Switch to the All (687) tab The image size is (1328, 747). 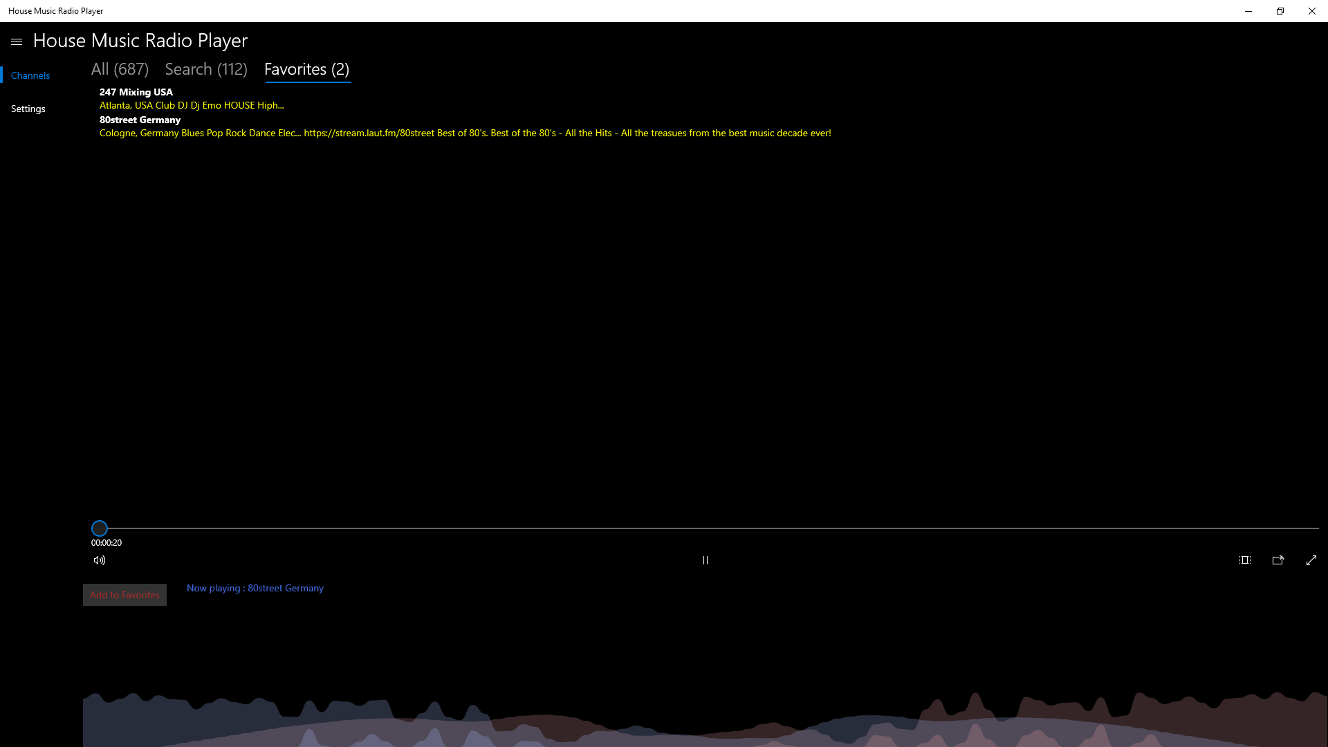(x=120, y=69)
